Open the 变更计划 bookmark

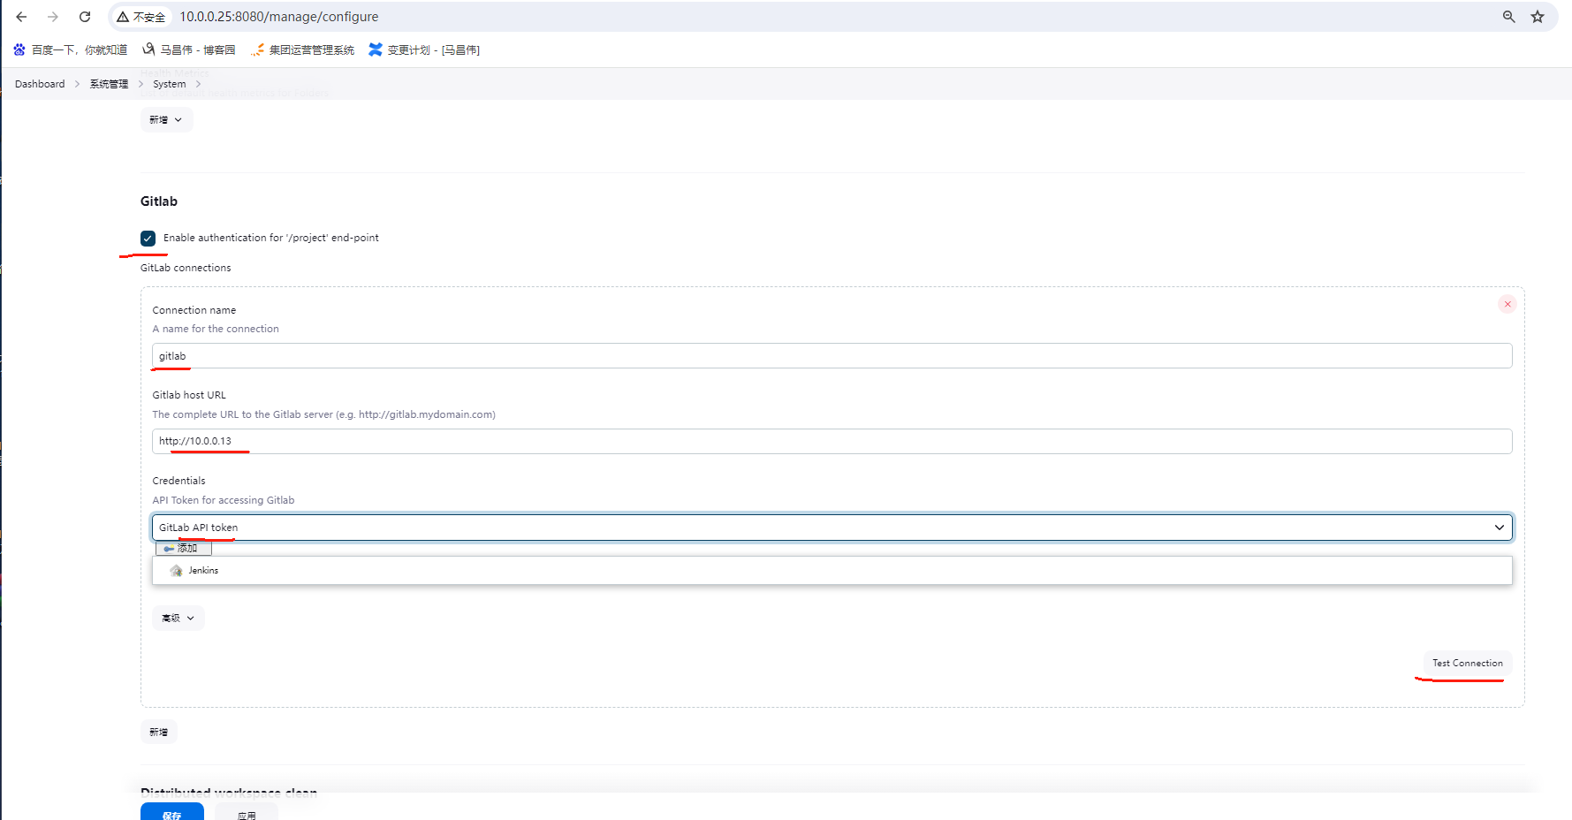[424, 50]
